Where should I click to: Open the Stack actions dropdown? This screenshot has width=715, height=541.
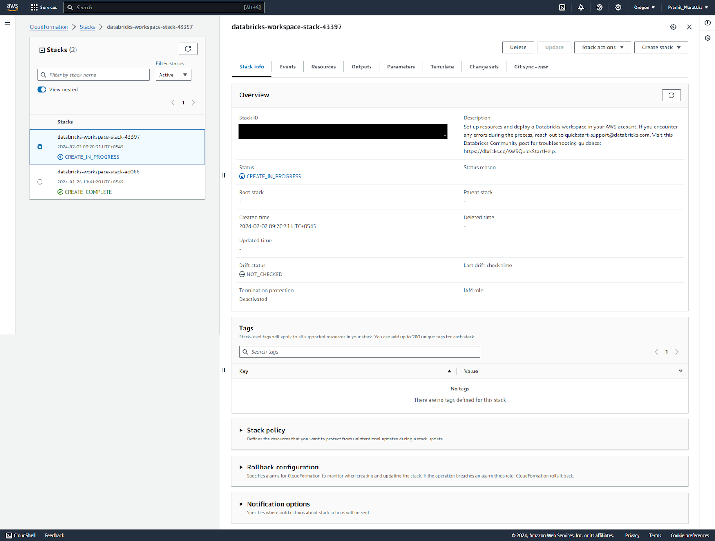click(602, 47)
